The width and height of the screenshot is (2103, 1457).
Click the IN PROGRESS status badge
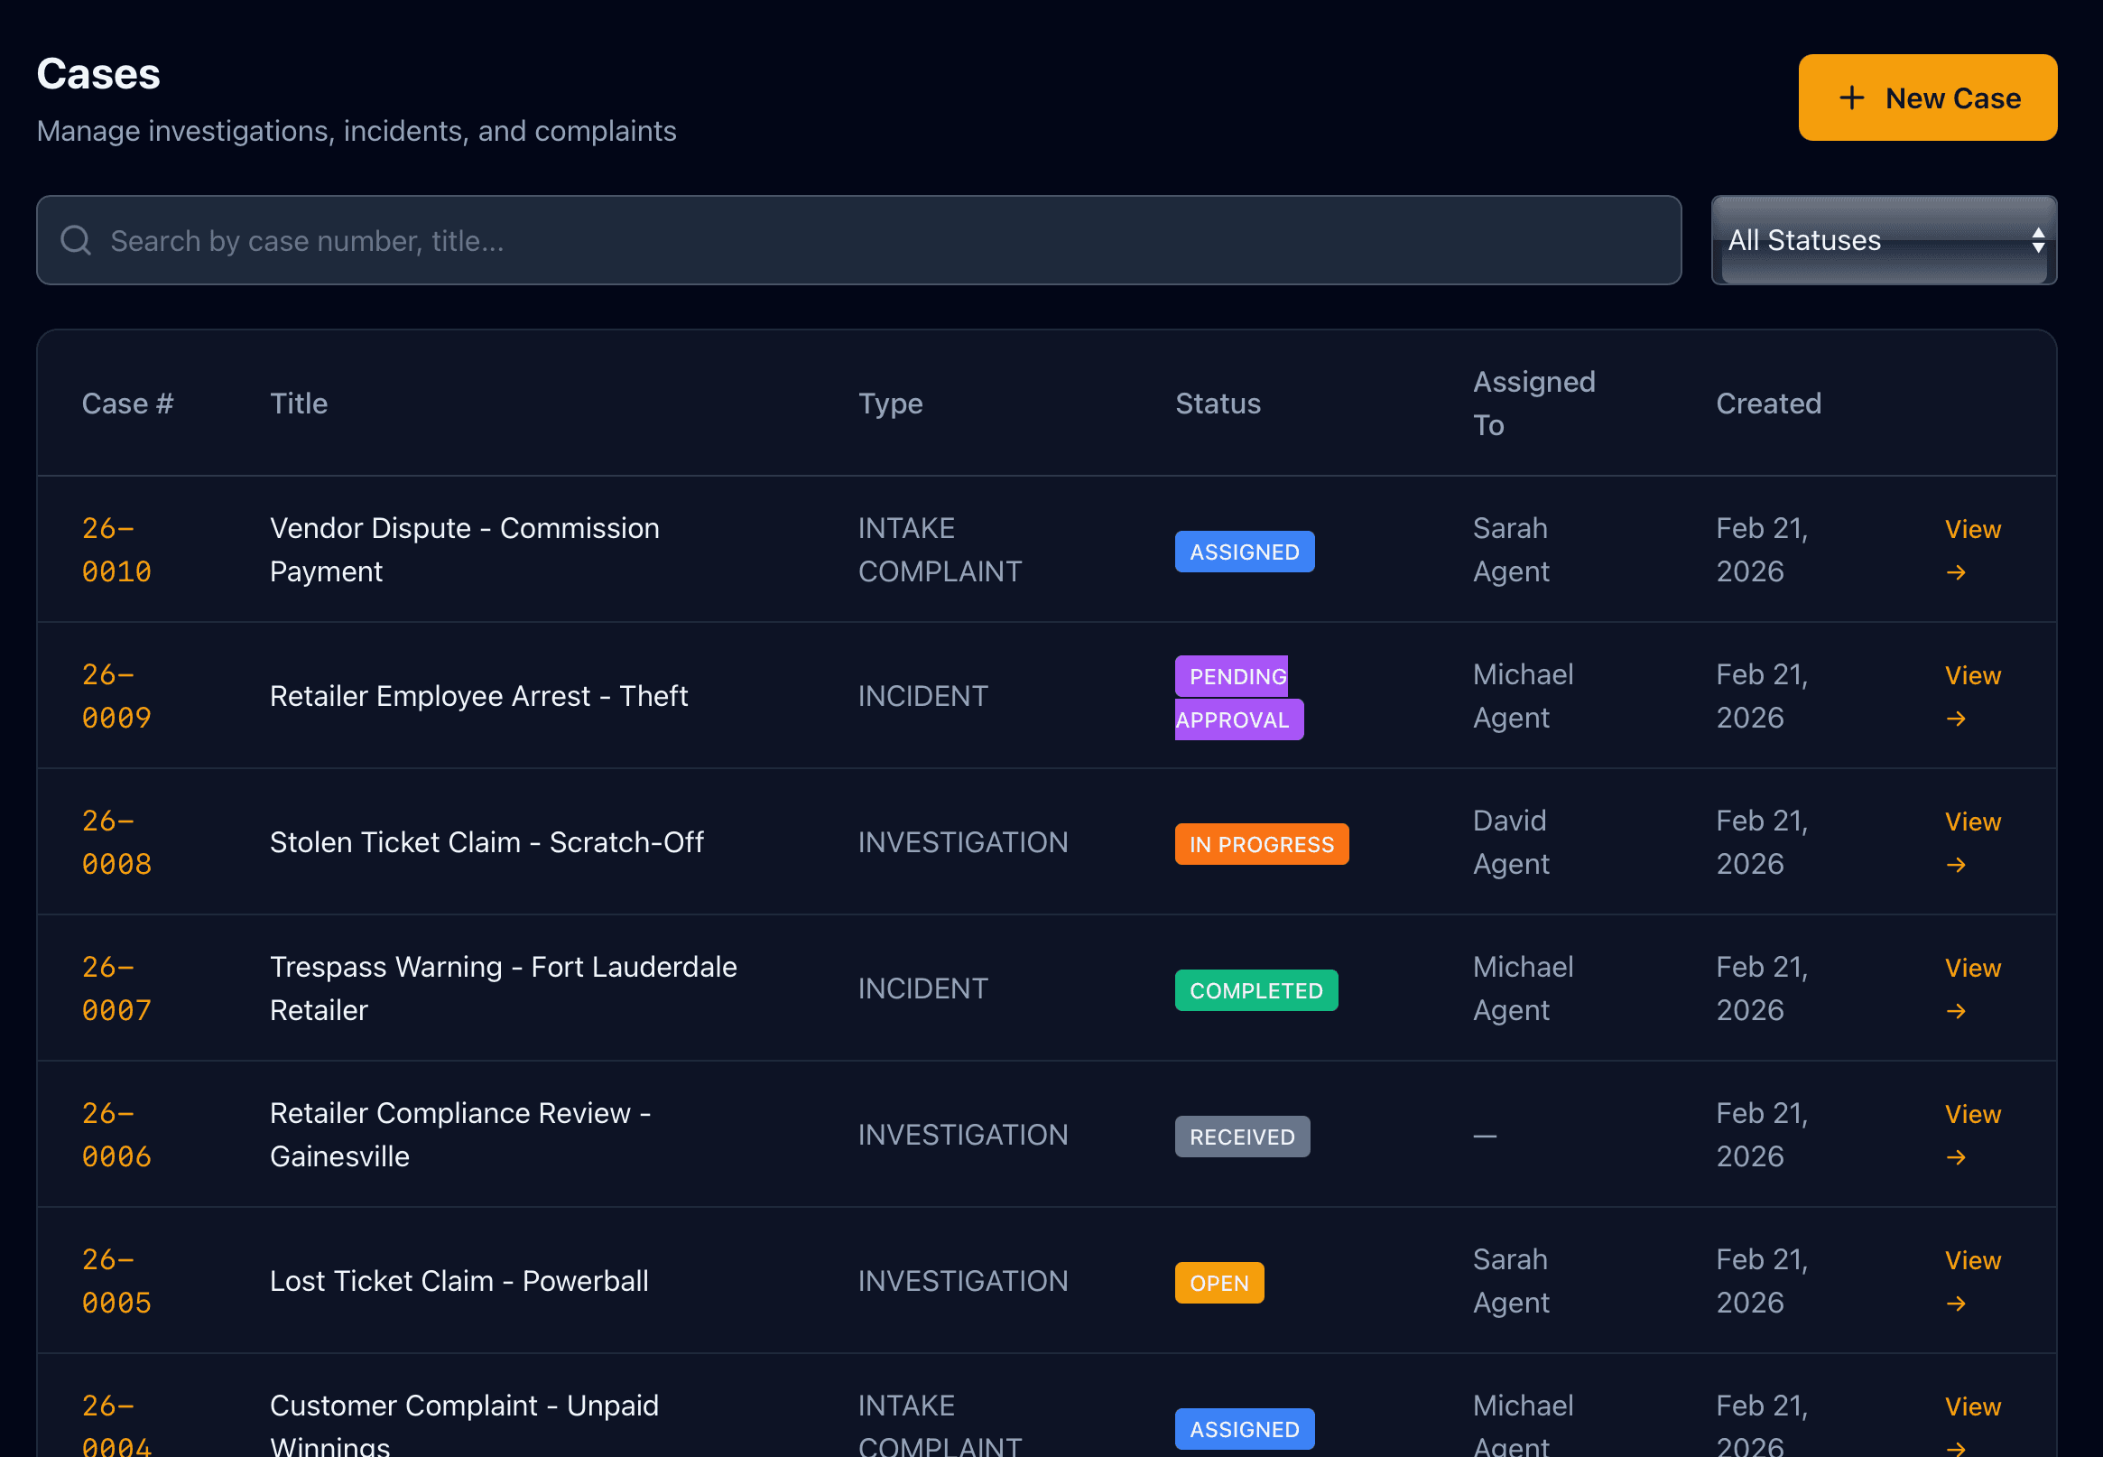pos(1261,843)
